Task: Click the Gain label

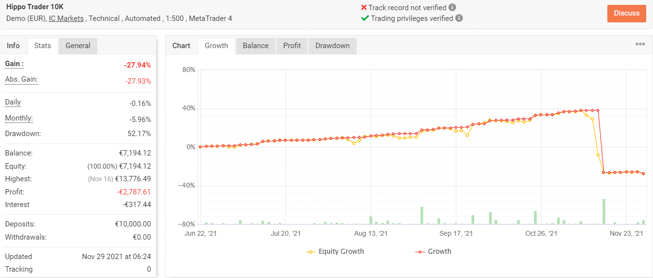Action: (14, 64)
